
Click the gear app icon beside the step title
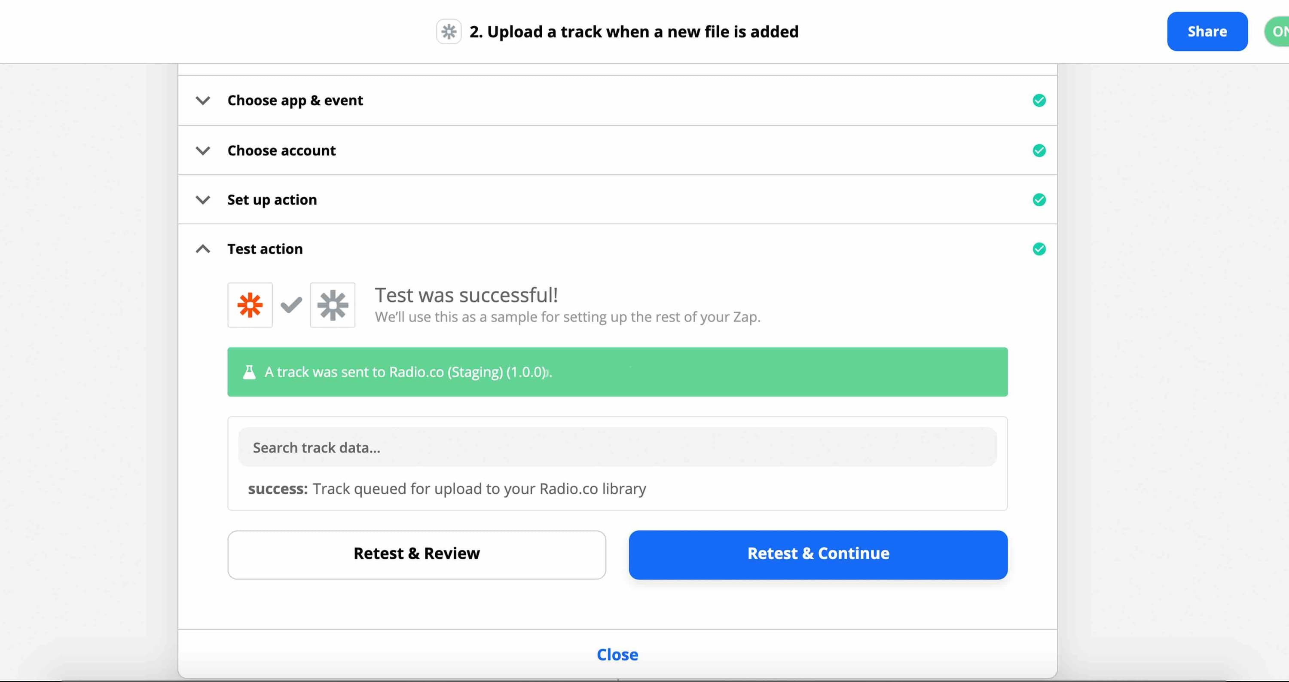448,31
